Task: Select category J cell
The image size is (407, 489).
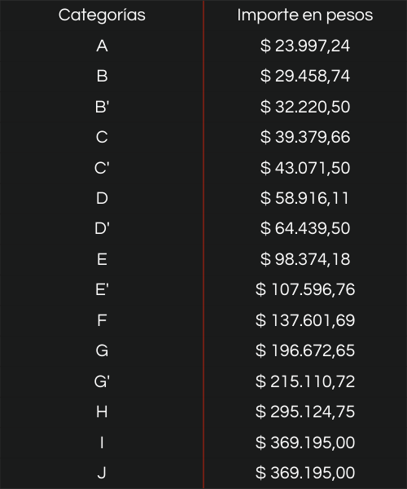Action: (102, 473)
